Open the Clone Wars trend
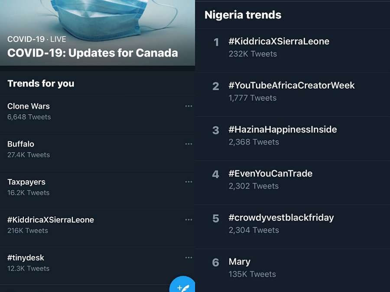390x292 pixels. click(29, 106)
